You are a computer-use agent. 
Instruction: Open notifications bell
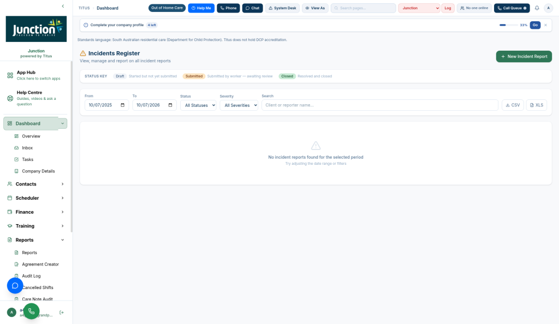[537, 8]
